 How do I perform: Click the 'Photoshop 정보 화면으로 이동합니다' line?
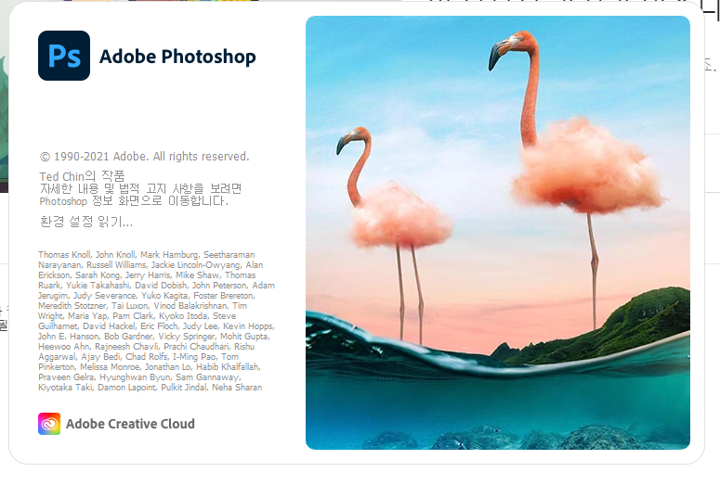[x=134, y=201]
